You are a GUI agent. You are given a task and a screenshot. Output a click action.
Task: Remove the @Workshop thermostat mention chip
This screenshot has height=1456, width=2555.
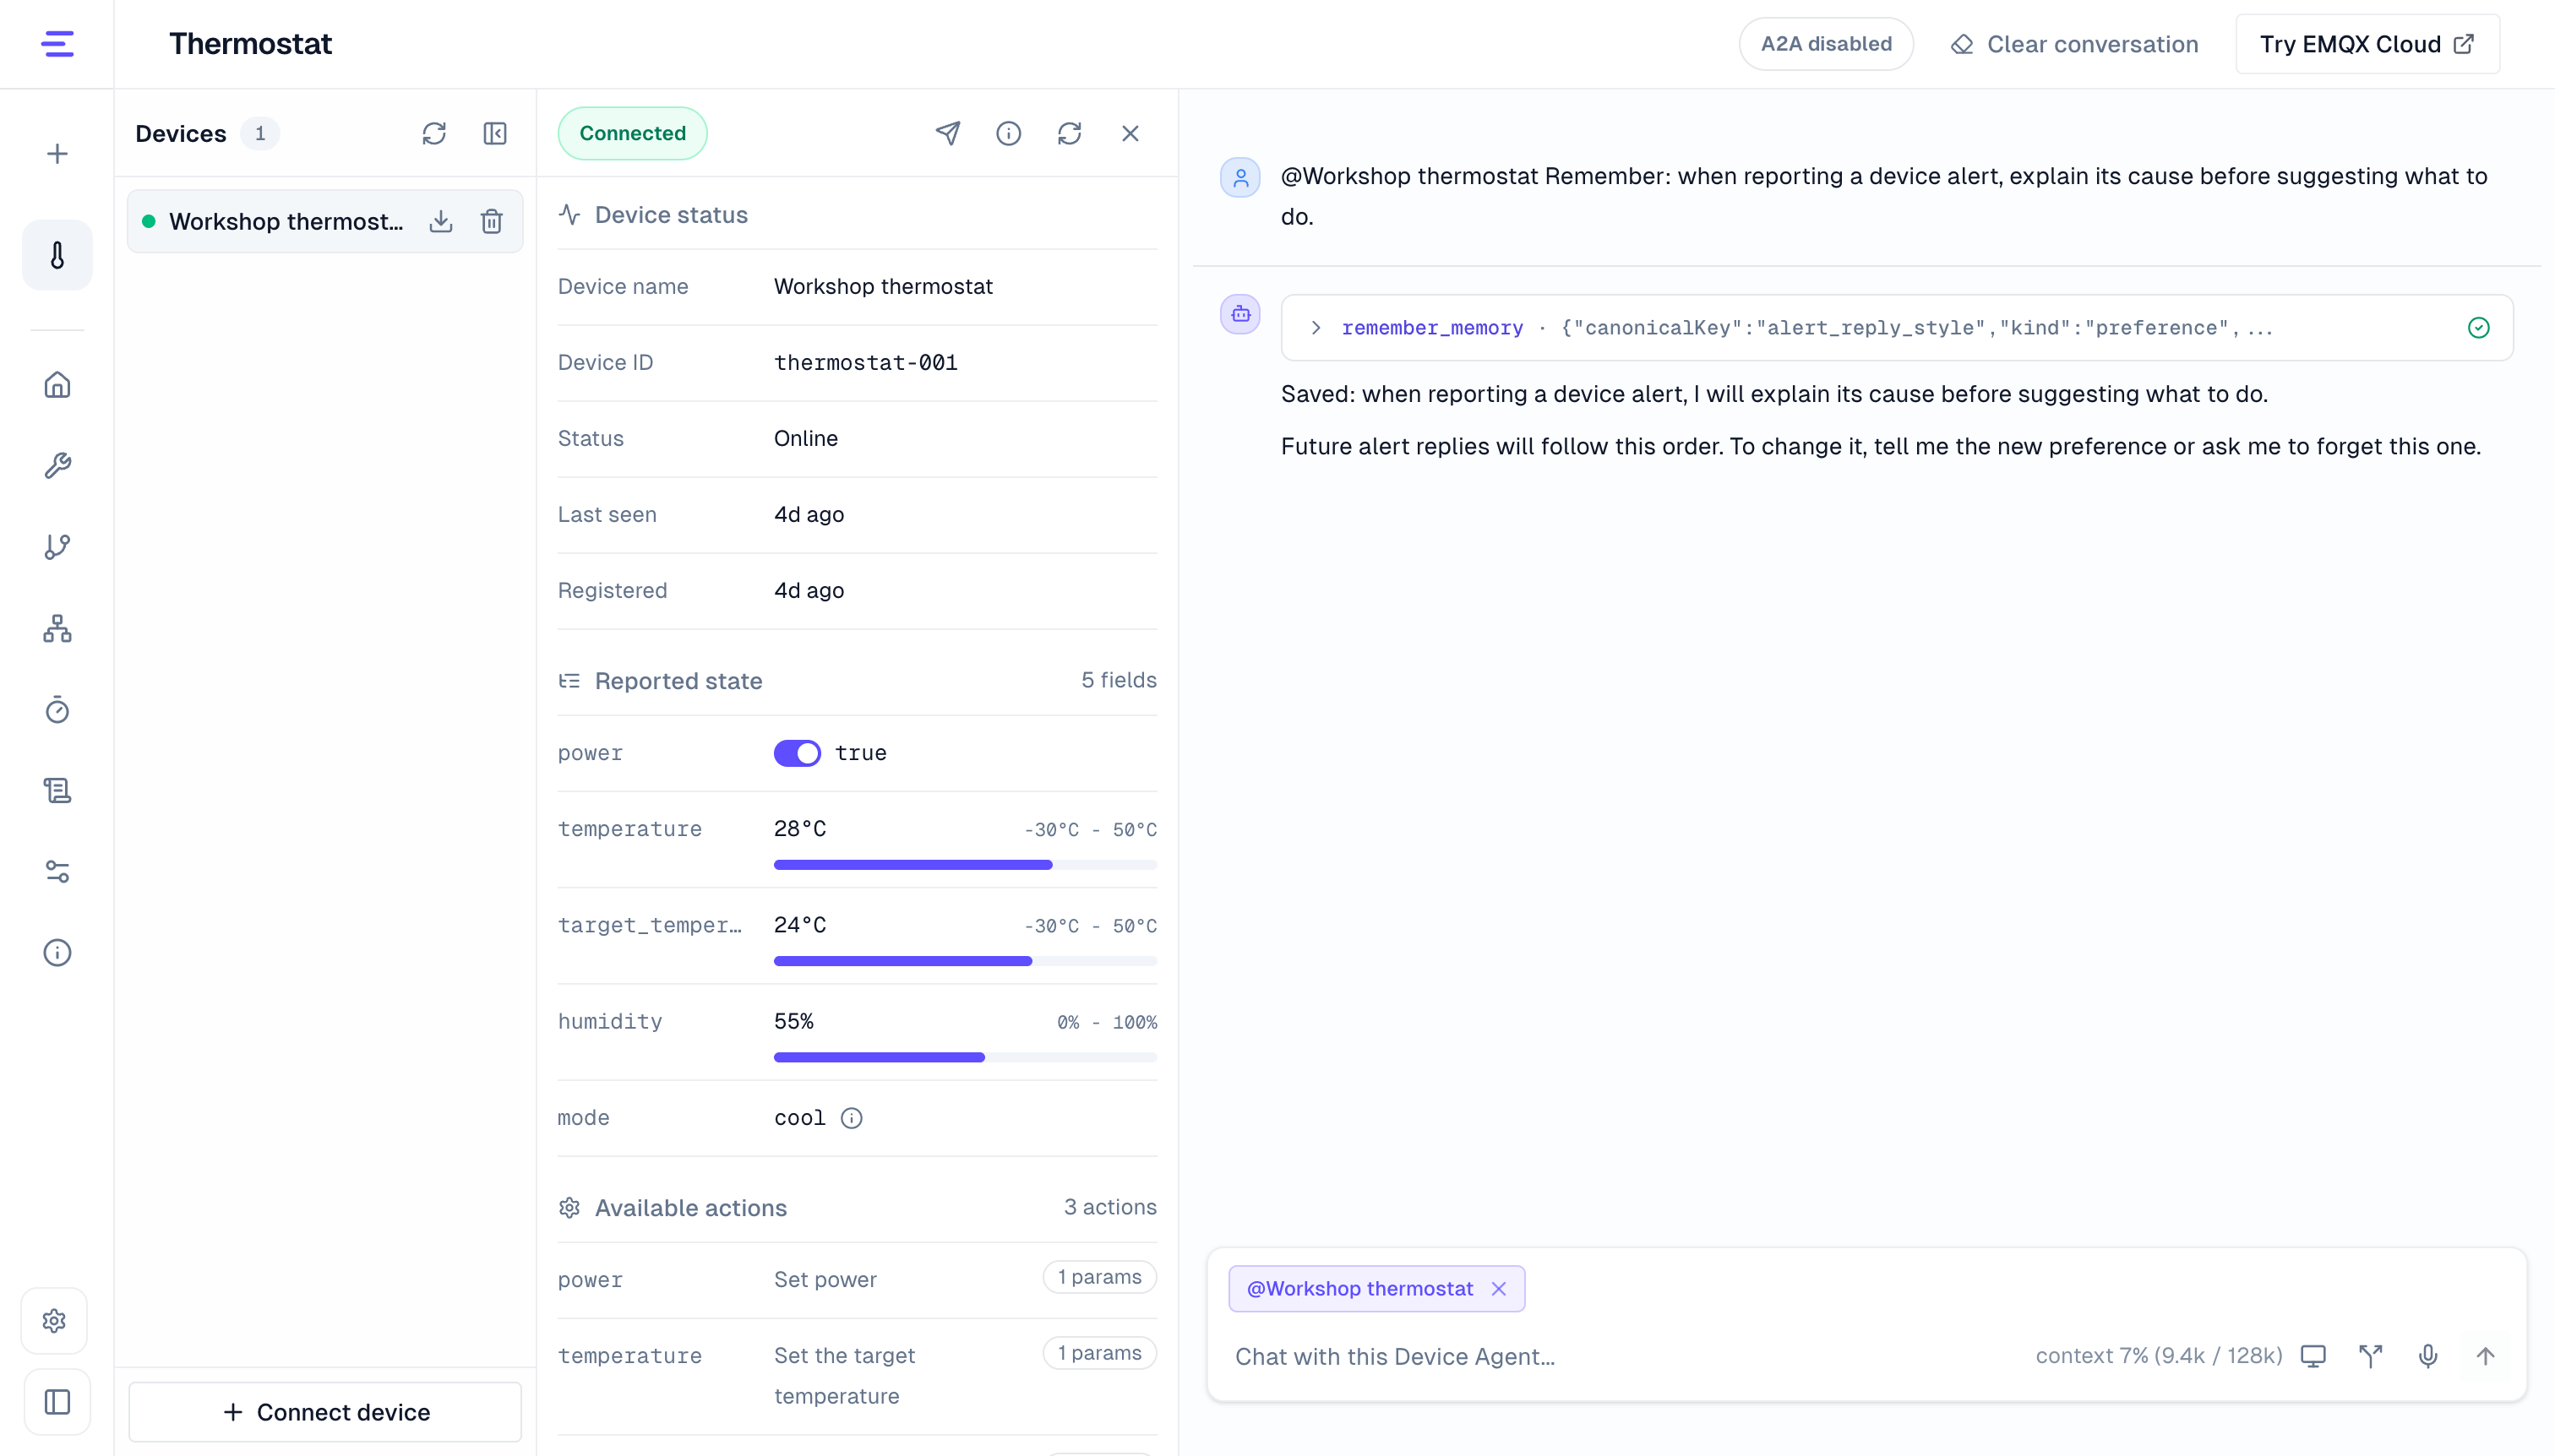pyautogui.click(x=1499, y=1289)
